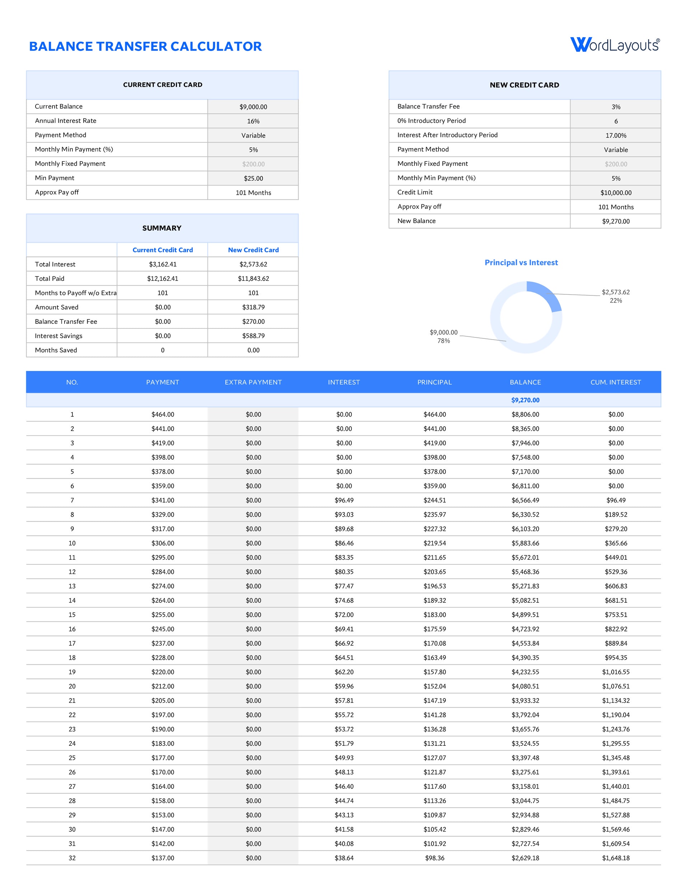Click the New Credit Card summary column heading

[x=253, y=250]
